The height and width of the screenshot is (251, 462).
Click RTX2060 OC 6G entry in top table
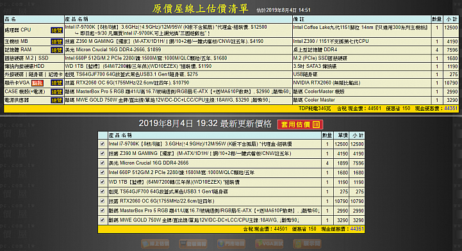[x=127, y=83]
